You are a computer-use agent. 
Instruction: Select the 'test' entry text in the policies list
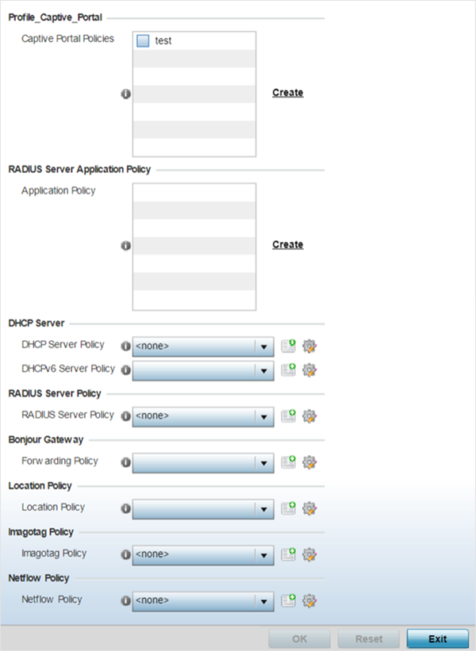point(163,40)
